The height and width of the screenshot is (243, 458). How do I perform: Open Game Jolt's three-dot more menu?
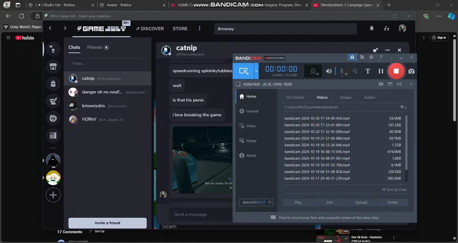point(199,28)
